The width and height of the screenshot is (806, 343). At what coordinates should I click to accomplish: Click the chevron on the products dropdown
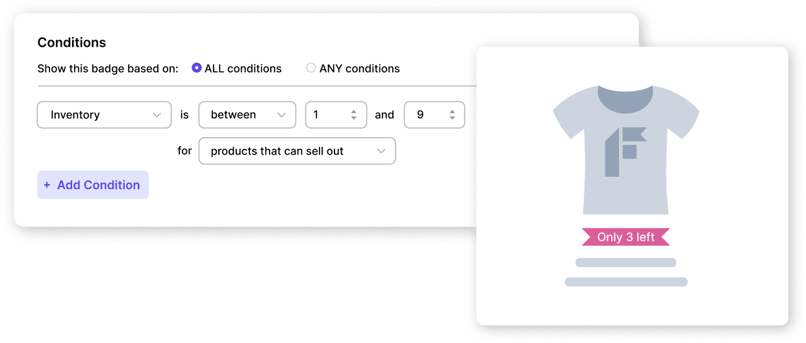click(381, 151)
